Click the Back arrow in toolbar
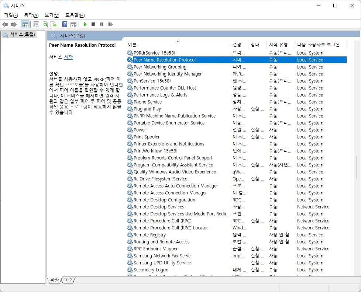 point(5,24)
